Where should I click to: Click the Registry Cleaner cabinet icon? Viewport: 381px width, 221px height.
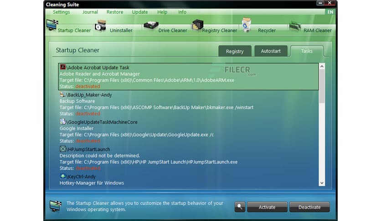tap(197, 25)
